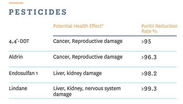Click the DDT health effect text

(88, 41)
